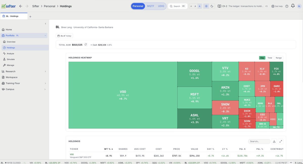Image resolution: width=303 pixels, height=164 pixels.
Task: Select the Personal portfolio mode
Action: [x=138, y=6]
